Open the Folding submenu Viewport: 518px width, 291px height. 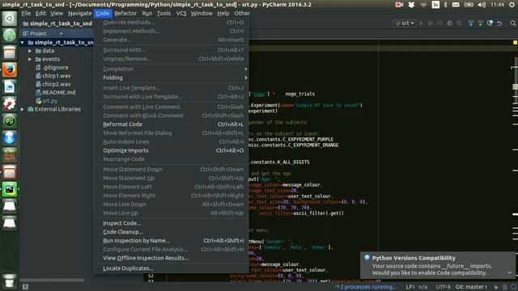pyautogui.click(x=171, y=78)
